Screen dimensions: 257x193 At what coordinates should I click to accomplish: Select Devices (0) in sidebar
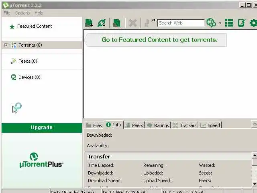pyautogui.click(x=42, y=77)
